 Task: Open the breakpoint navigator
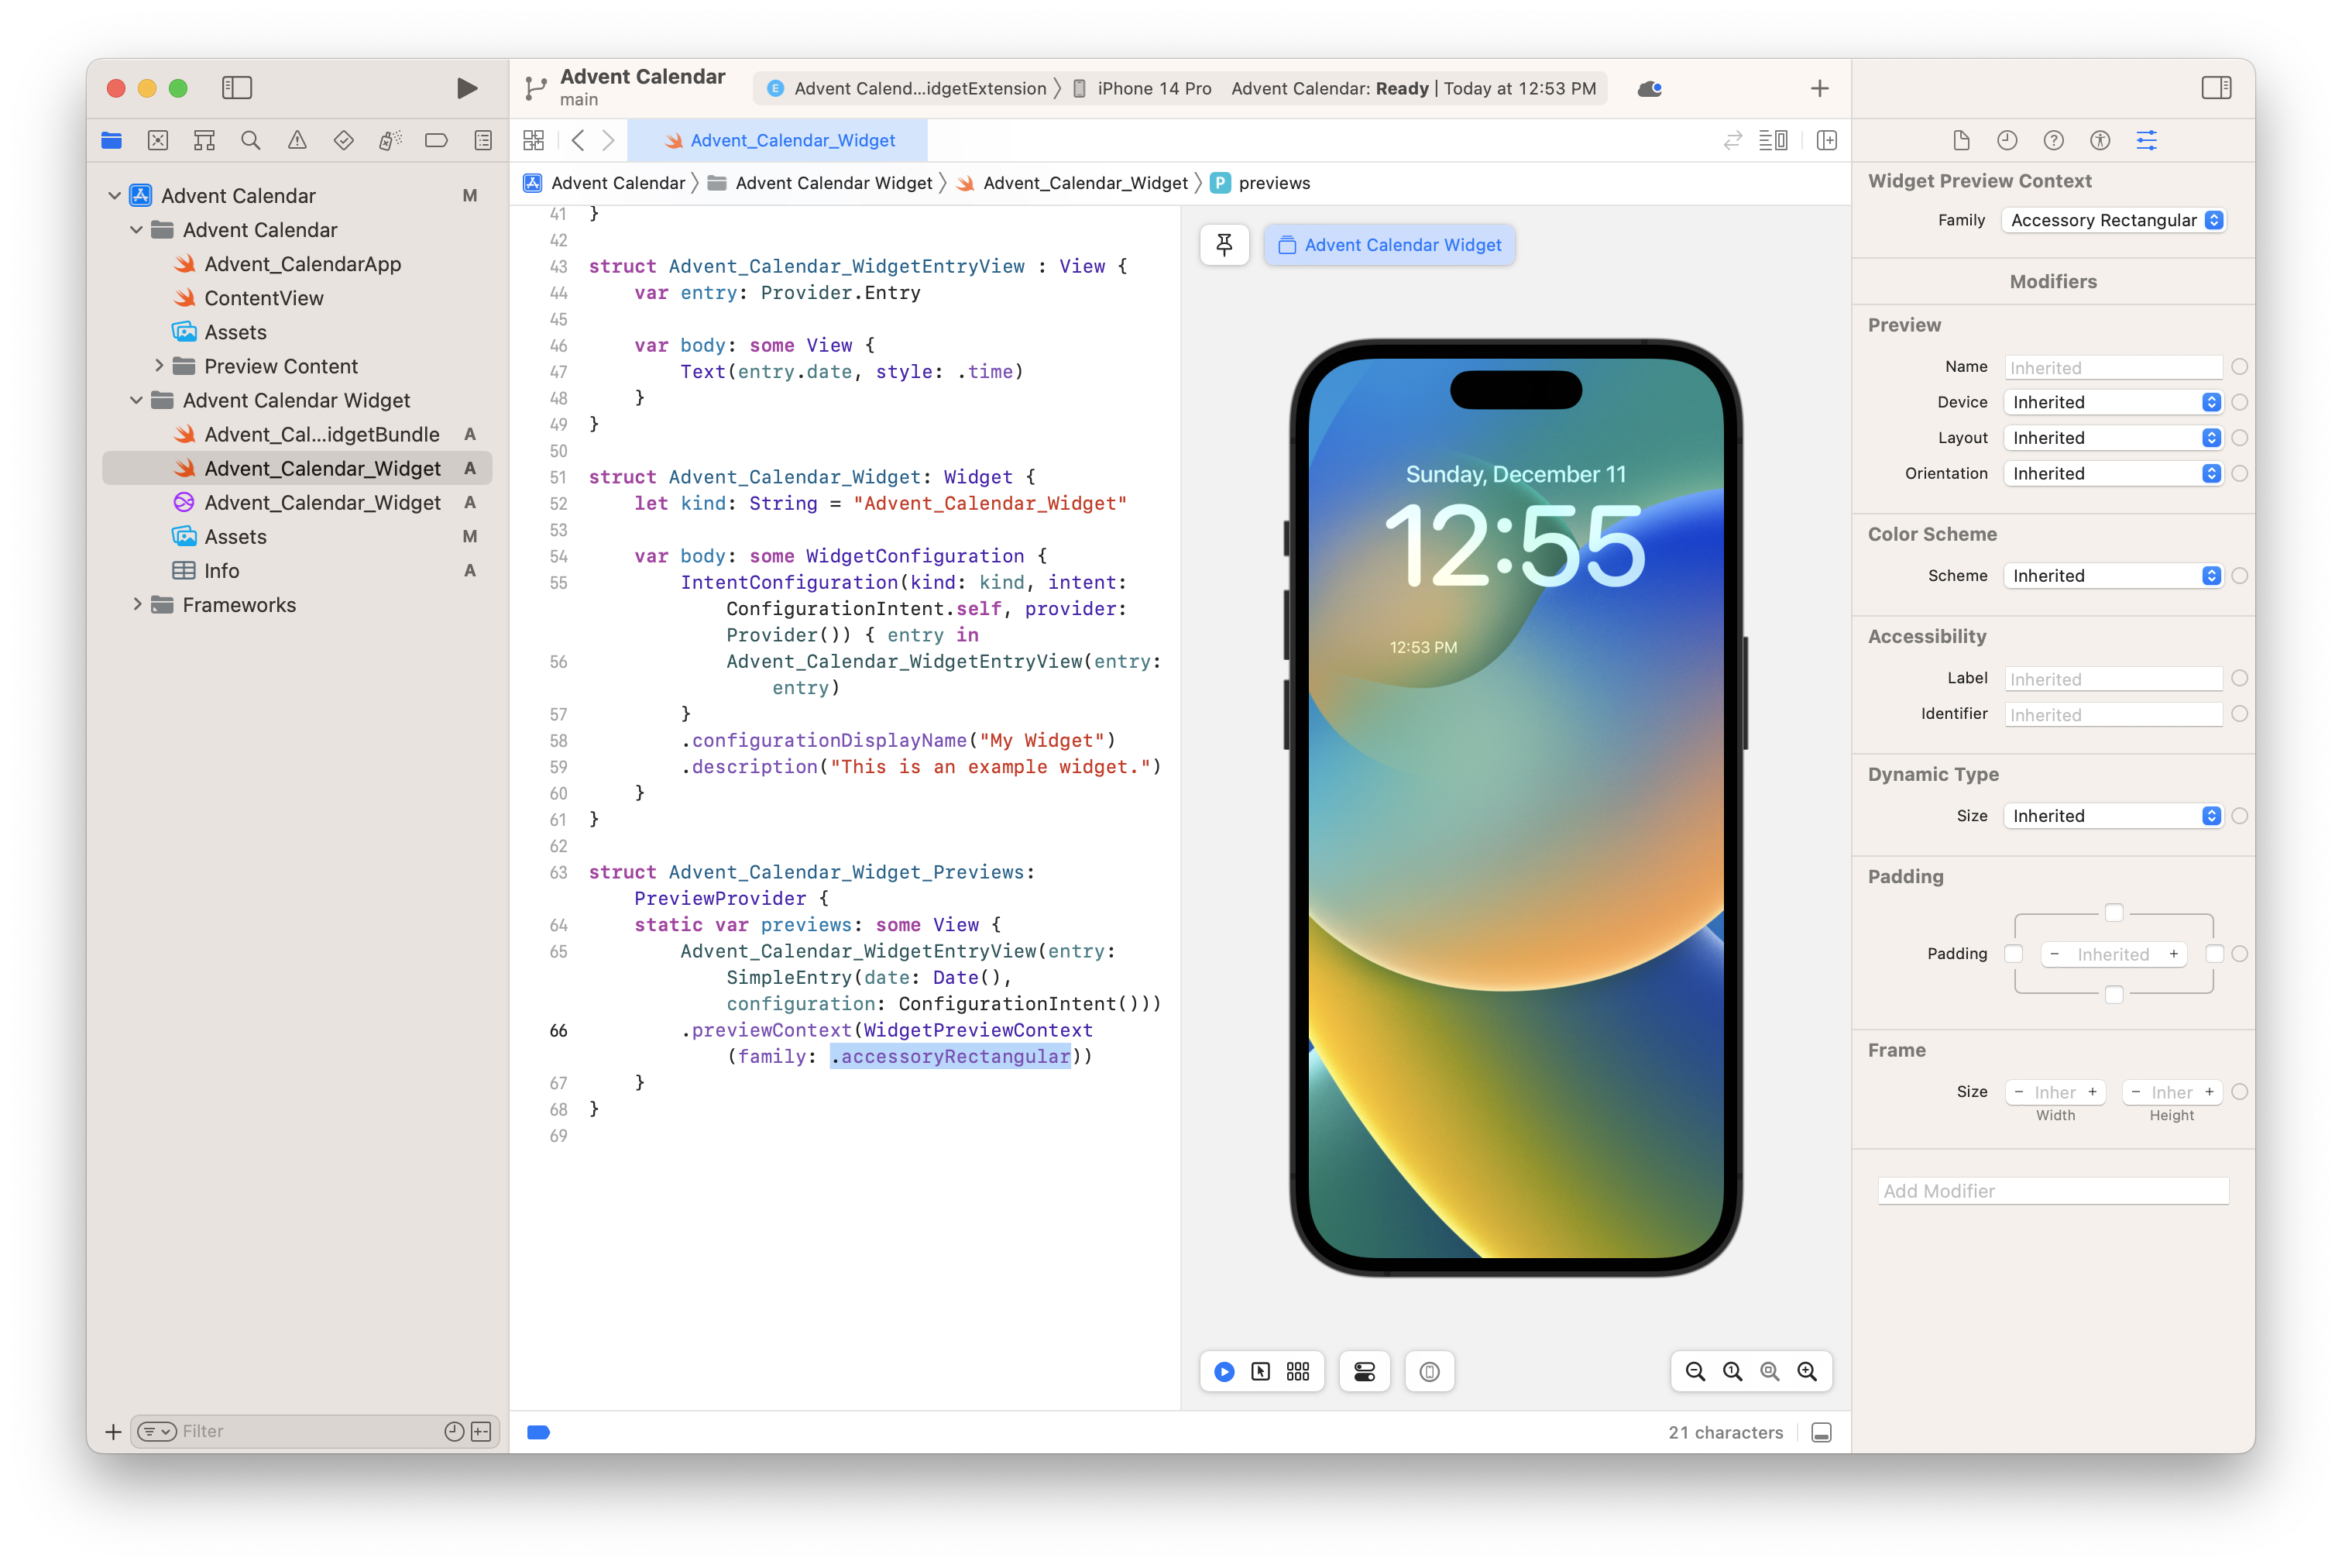tap(437, 140)
